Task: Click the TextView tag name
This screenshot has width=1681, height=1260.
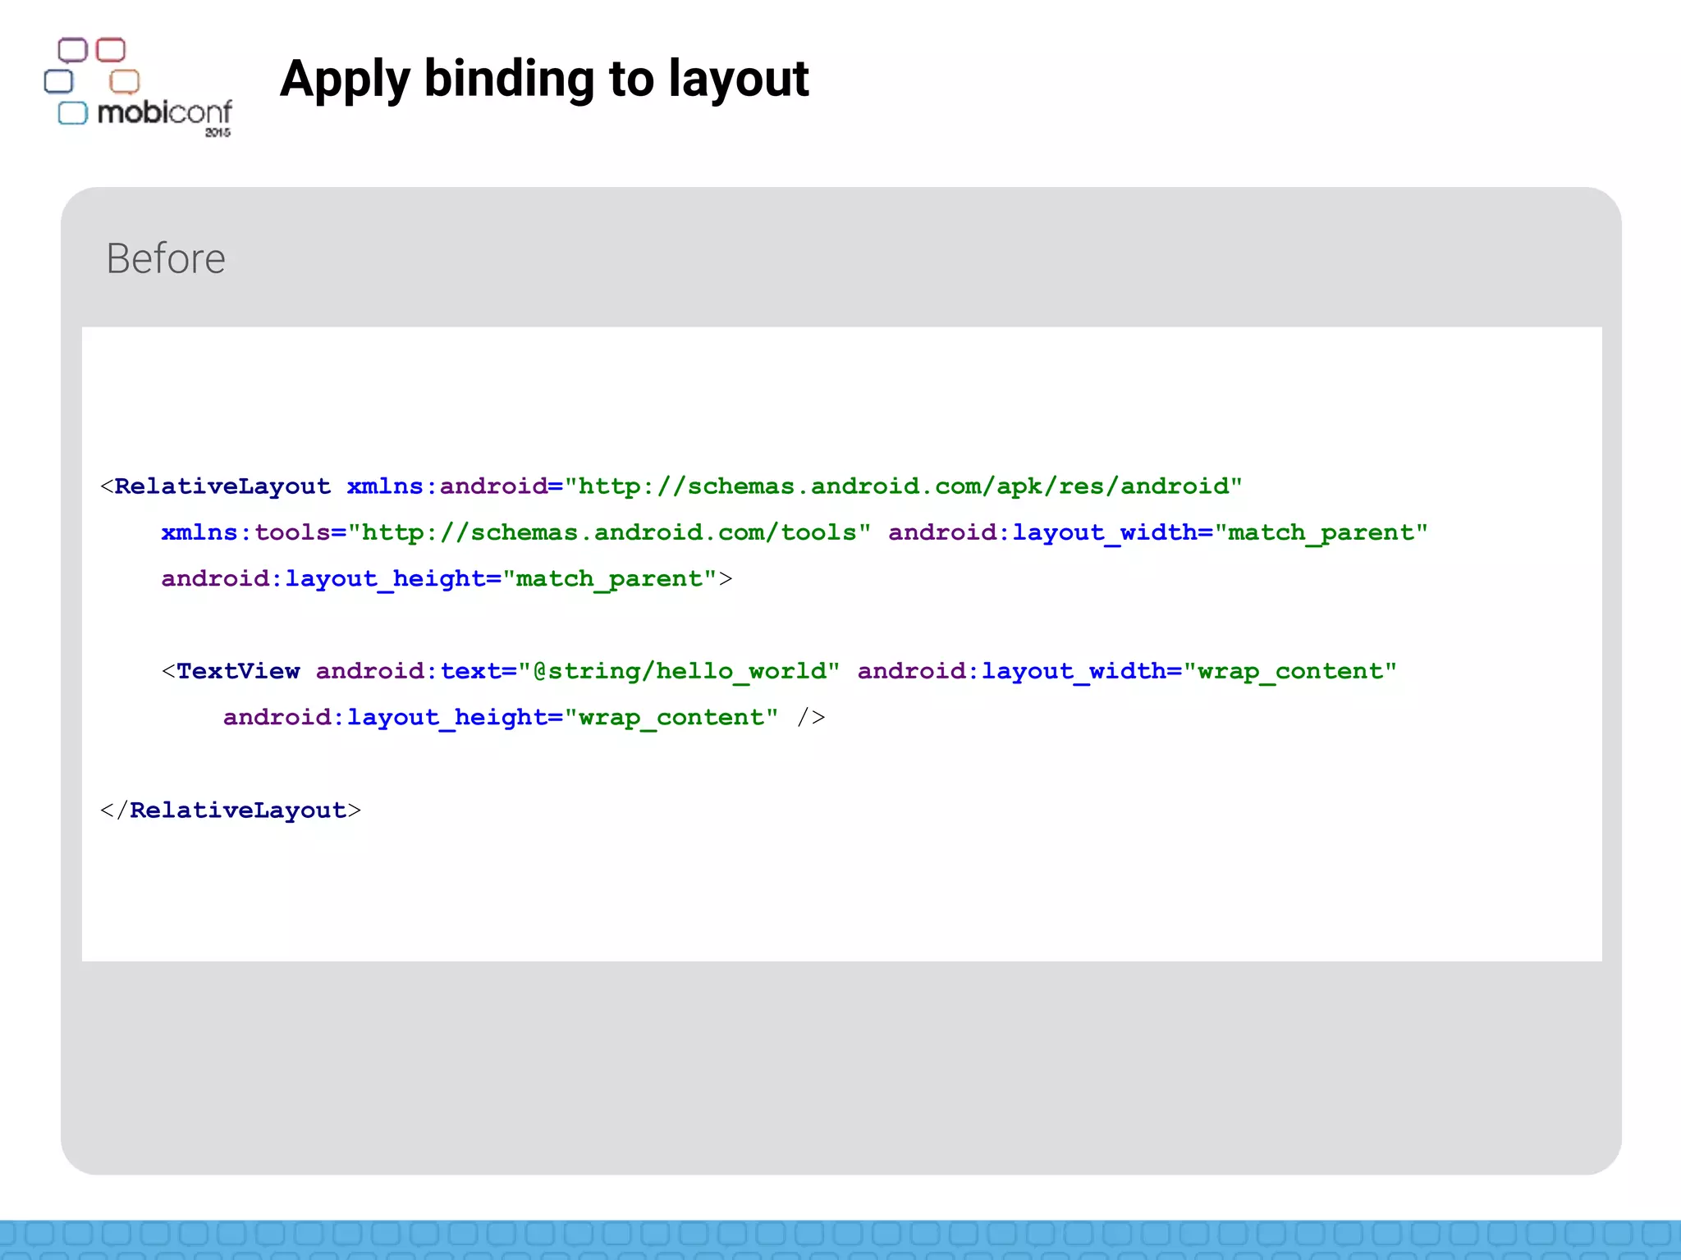Action: tap(238, 672)
